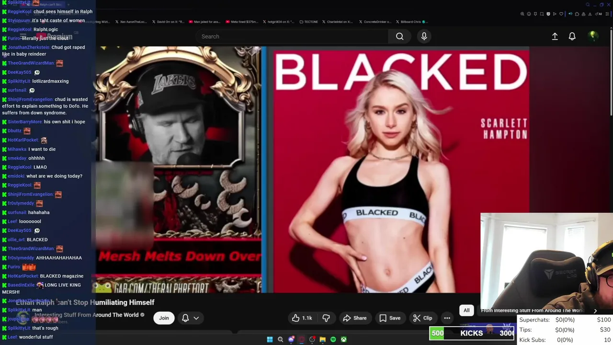The image size is (613, 345).
Task: Click the YouTube search magnifier button
Action: (399, 36)
